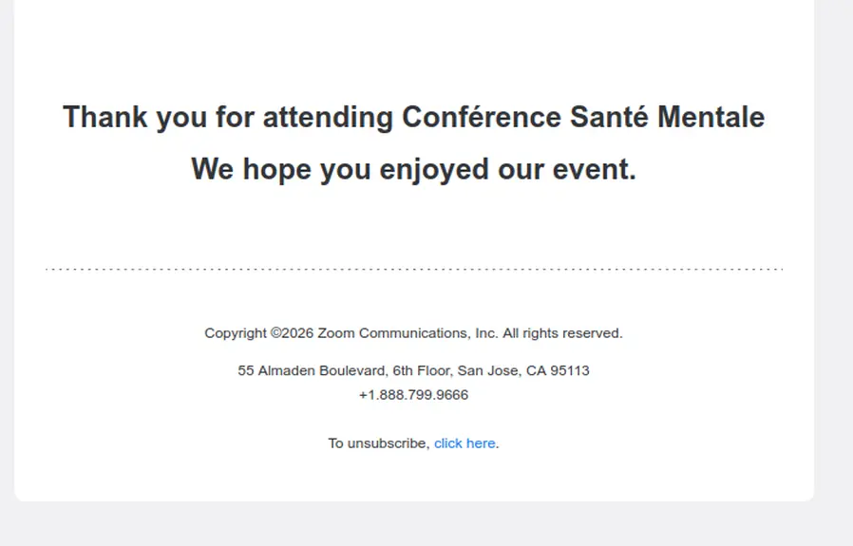
Task: Click the word "Thank" in the heading
Action: pos(104,118)
